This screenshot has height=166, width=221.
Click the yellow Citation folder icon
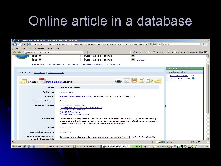[x=23, y=81]
